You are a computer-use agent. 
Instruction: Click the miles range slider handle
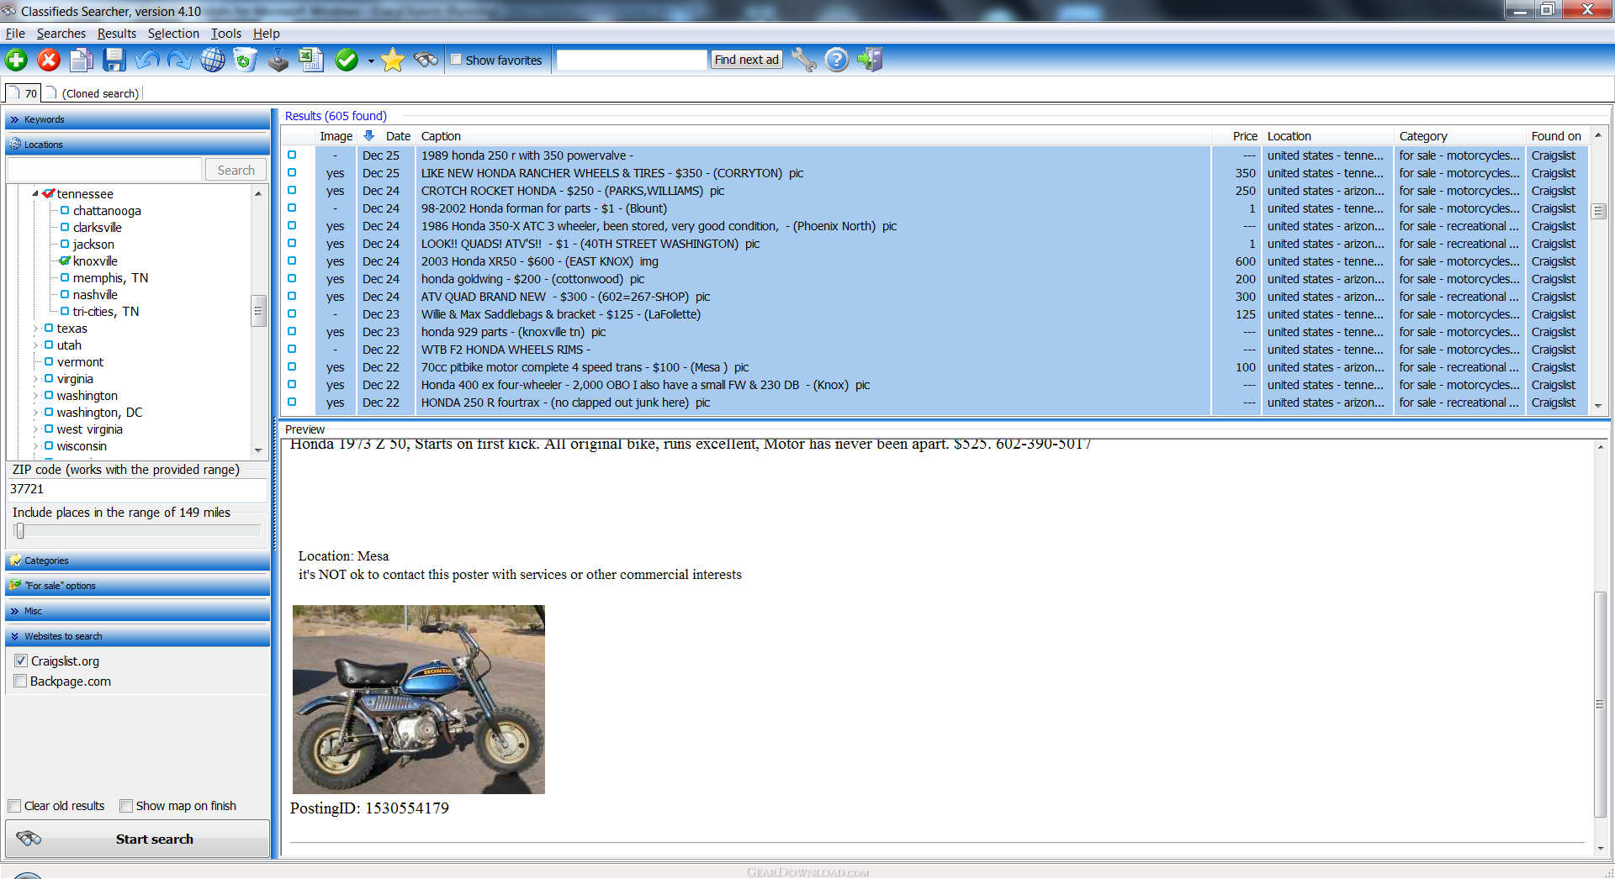20,530
